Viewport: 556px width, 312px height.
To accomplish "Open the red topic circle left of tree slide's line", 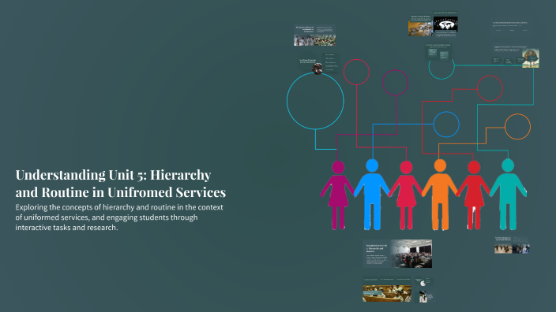I will point(490,88).
